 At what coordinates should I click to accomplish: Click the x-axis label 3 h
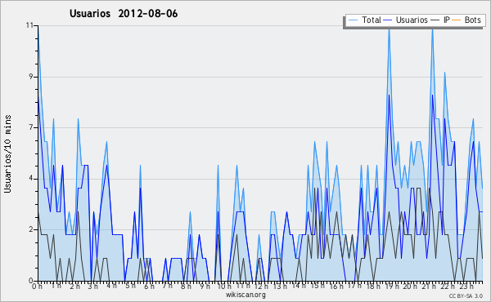[x=93, y=286]
